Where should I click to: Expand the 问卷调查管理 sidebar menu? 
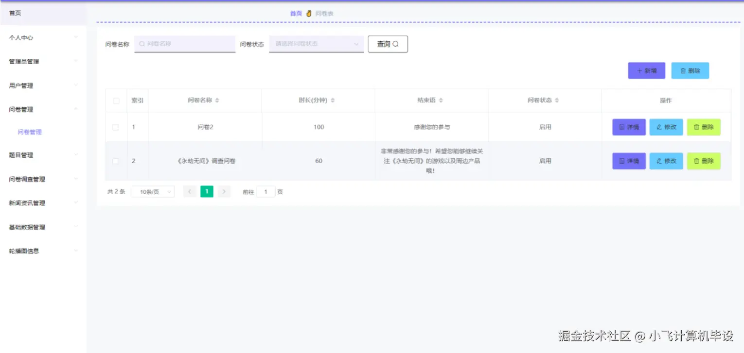pos(43,179)
